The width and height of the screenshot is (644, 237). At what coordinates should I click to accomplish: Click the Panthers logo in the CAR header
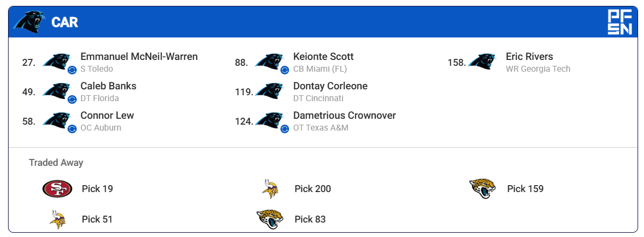point(31,22)
